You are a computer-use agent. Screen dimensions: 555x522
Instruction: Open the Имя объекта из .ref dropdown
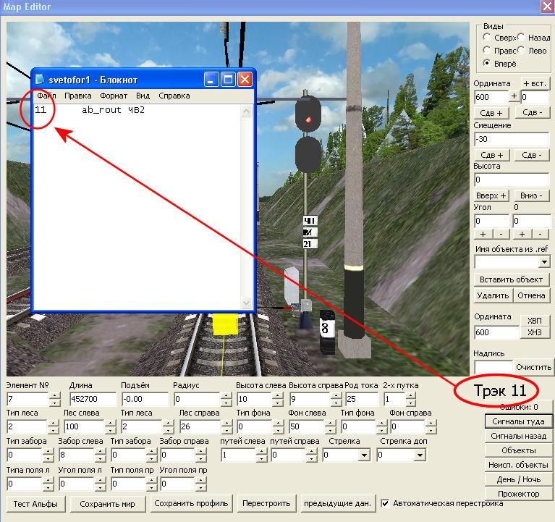(x=543, y=261)
